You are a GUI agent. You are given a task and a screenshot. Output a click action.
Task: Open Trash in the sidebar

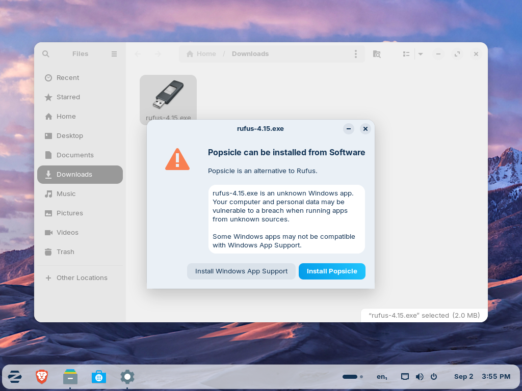click(80, 252)
